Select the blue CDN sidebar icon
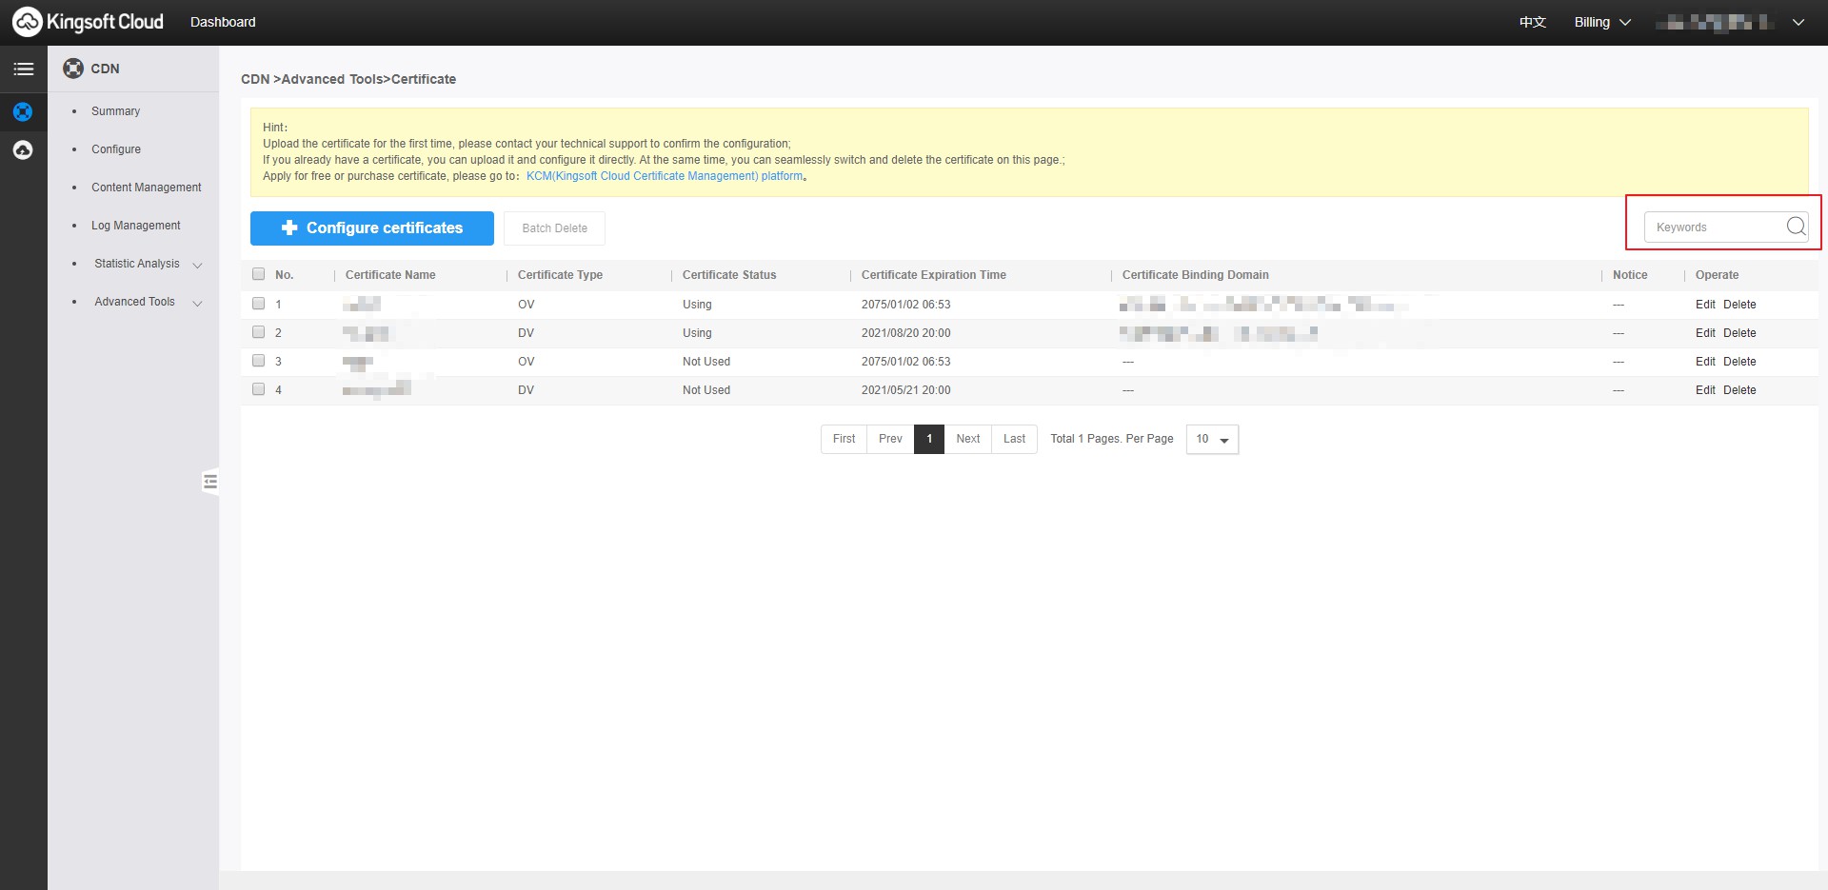This screenshot has height=890, width=1828. (23, 111)
